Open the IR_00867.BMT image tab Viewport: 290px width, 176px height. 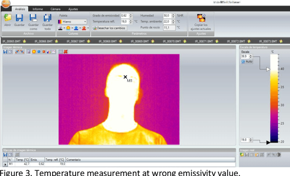click(76, 41)
